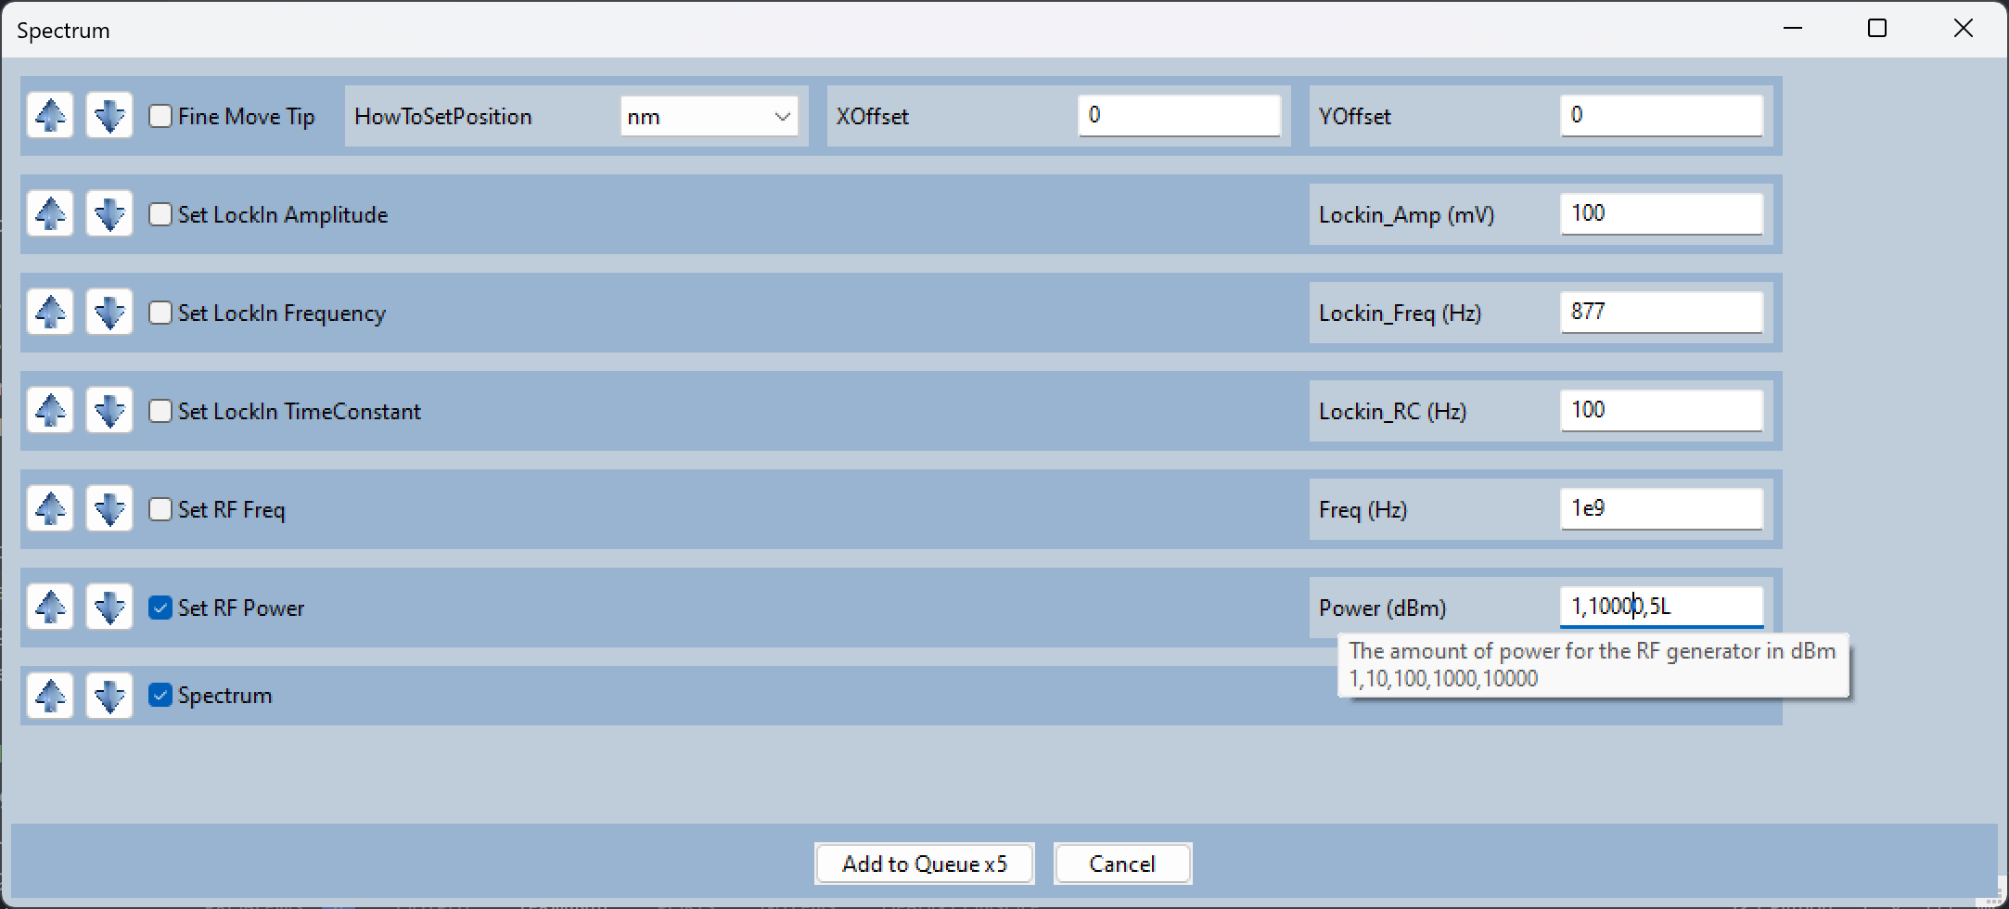Move Fine Move Tip row up
Viewport: 2009px width, 909px height.
pos(50,116)
